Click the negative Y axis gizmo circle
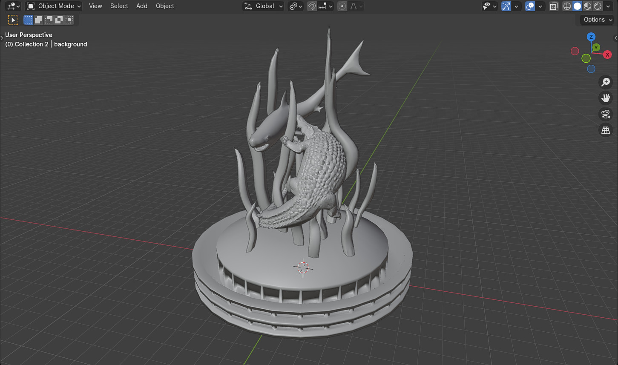 pos(586,58)
